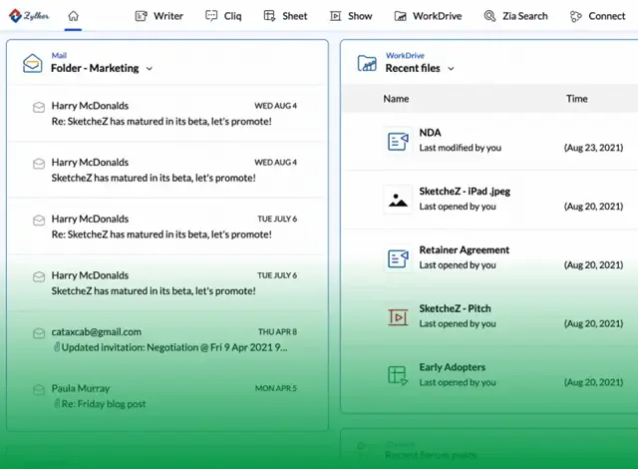Click 'Last modified by you' under NDA
The height and width of the screenshot is (469, 638).
tap(461, 148)
